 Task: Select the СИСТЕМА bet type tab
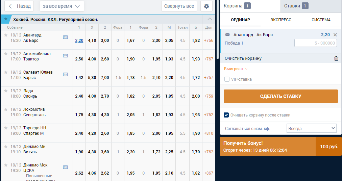tap(321, 20)
